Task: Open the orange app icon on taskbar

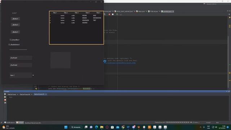Action: (x=149, y=127)
